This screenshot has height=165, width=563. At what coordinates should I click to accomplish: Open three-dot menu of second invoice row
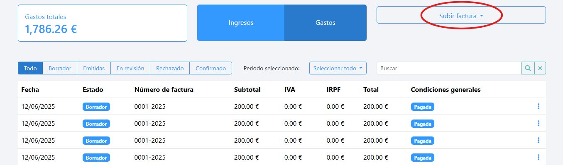tap(539, 123)
